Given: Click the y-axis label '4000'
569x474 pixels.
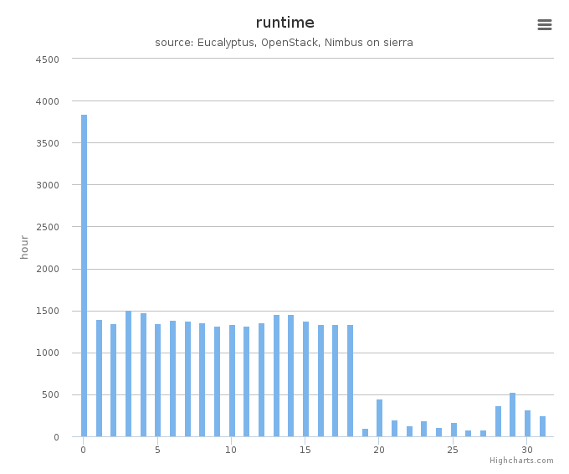Looking at the screenshot, I should tap(47, 101).
